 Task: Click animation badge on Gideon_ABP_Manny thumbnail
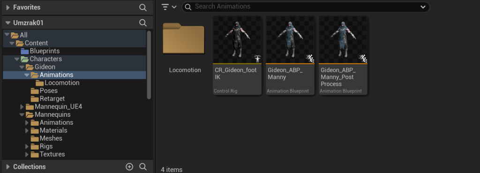(x=310, y=59)
